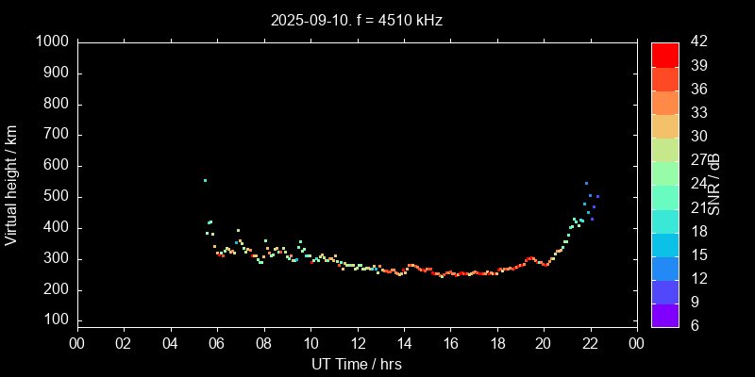Select the 22 tick on the time axis

point(591,343)
